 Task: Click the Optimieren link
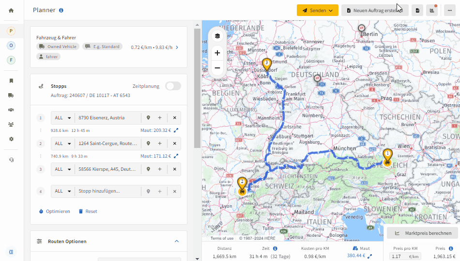point(55,212)
